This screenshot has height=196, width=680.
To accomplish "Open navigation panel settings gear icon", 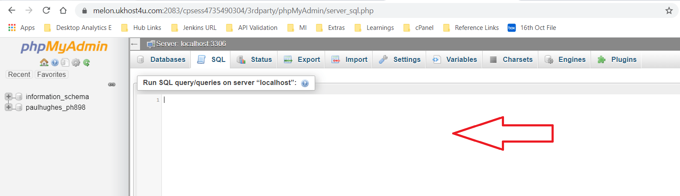I will tap(76, 63).
